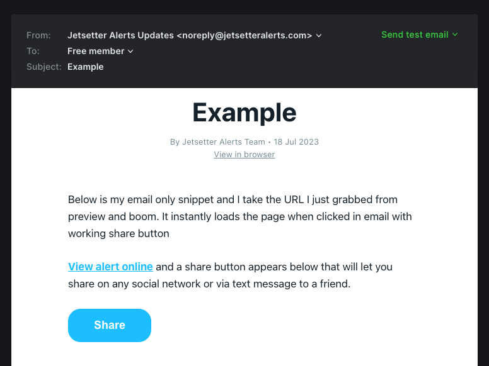The width and height of the screenshot is (489, 366).
Task: Click the paragraph starting Below is my email
Action: 240,216
